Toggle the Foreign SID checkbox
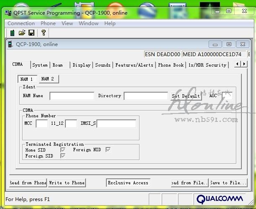 (x=63, y=156)
